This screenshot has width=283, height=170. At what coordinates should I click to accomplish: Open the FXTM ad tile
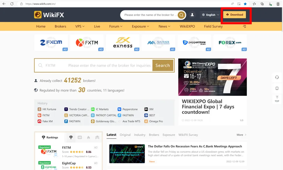pos(87,43)
